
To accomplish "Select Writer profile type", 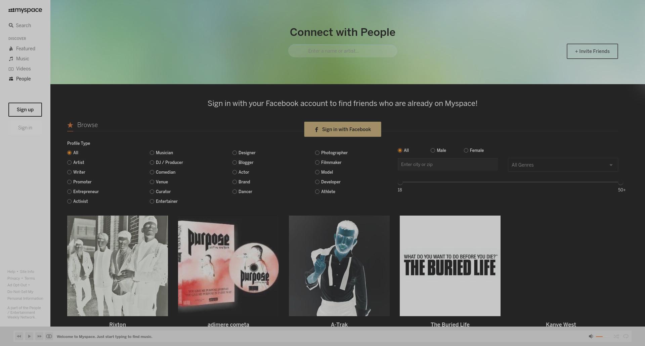I will [x=69, y=172].
